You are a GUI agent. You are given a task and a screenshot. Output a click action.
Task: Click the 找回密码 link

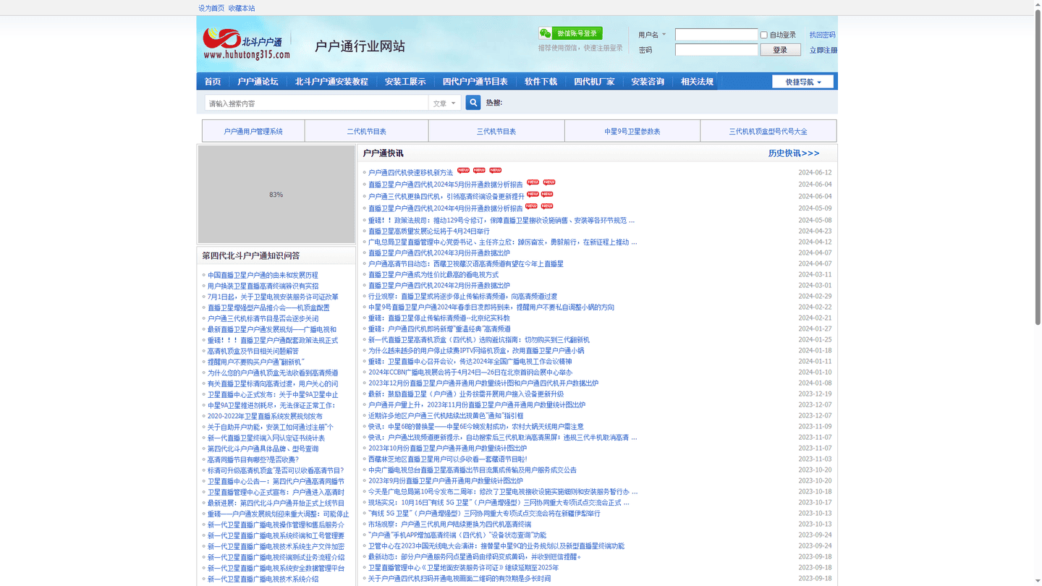[x=822, y=35]
